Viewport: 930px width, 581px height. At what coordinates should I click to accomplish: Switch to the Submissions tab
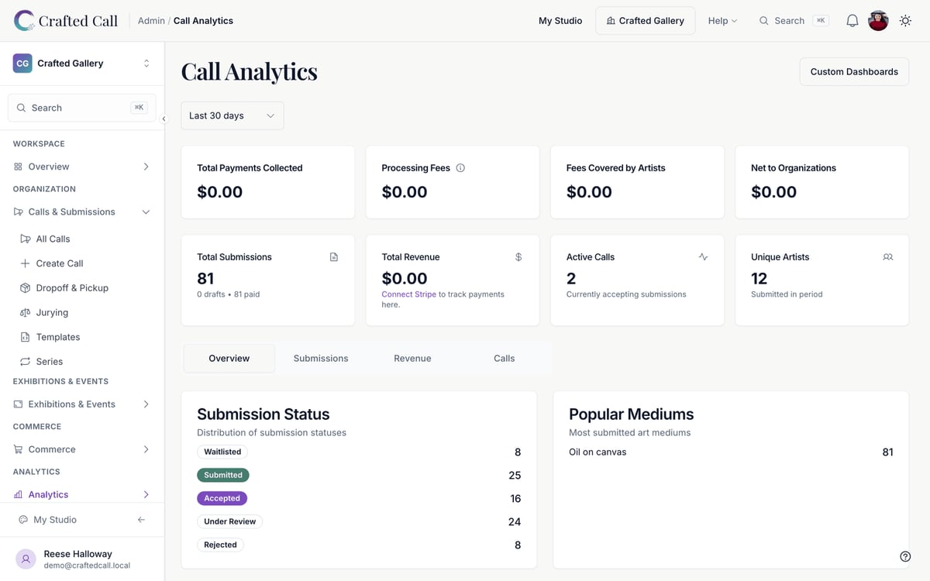coord(321,359)
